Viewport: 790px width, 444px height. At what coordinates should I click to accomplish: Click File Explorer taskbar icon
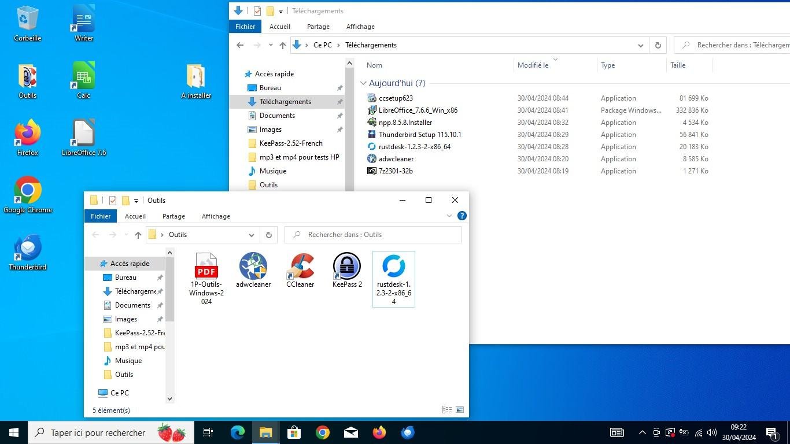coord(265,432)
